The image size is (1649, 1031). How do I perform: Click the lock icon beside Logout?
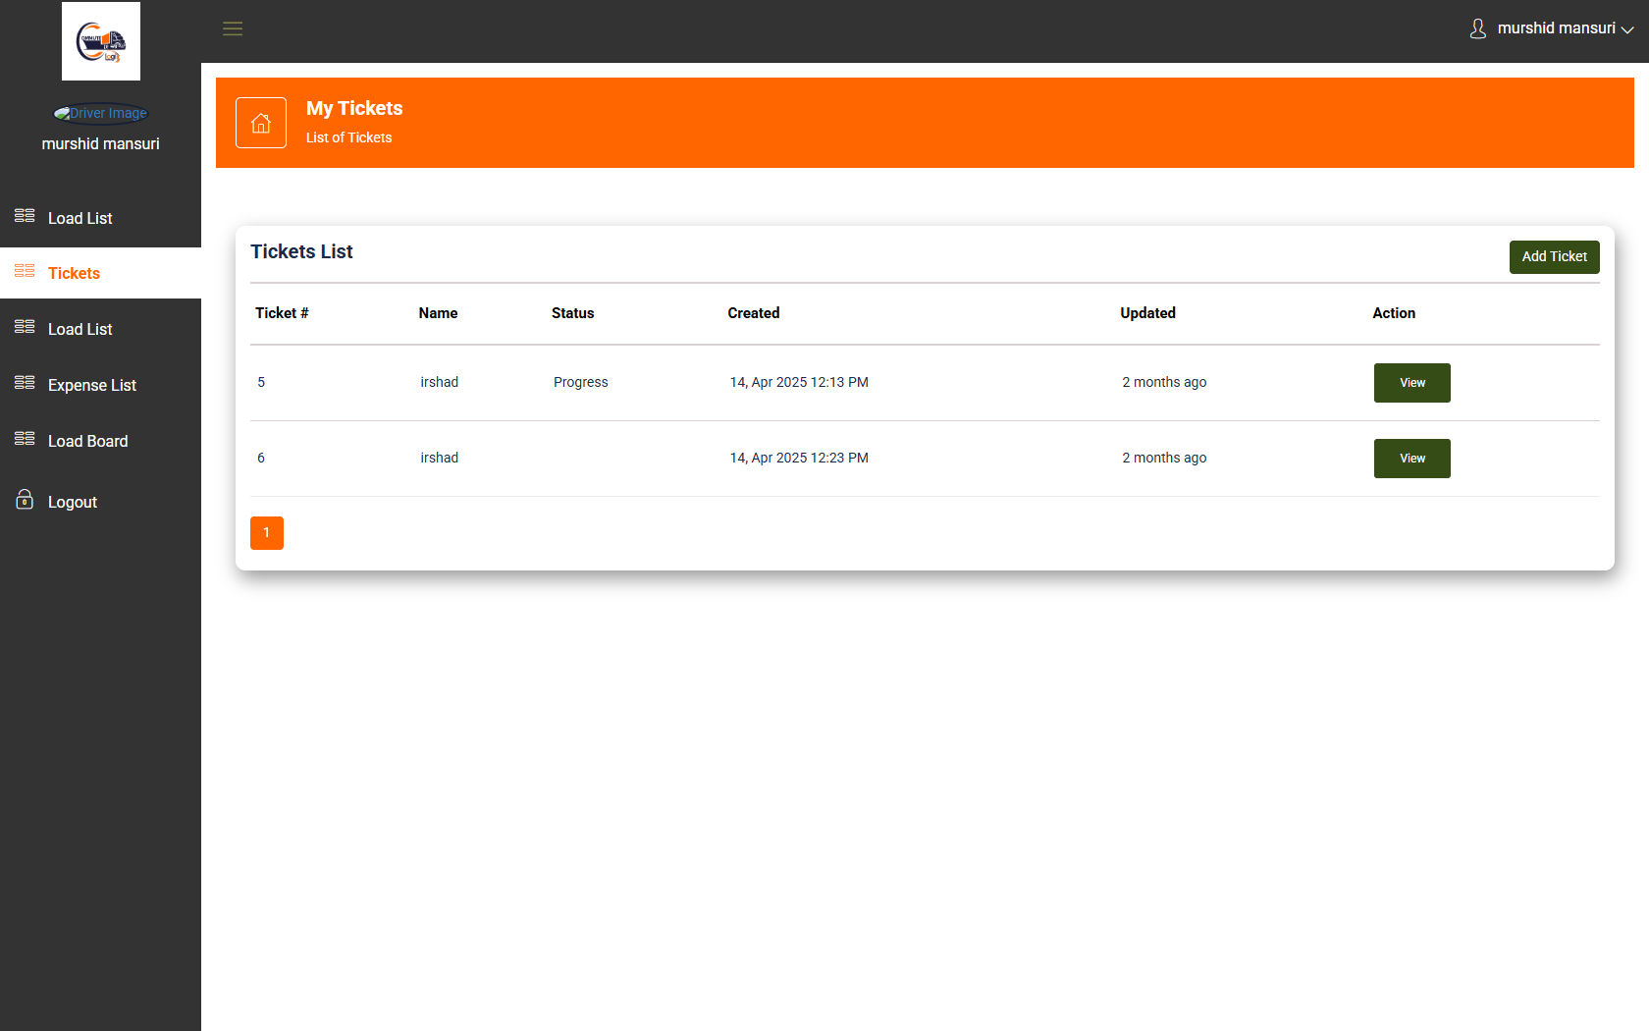click(25, 500)
